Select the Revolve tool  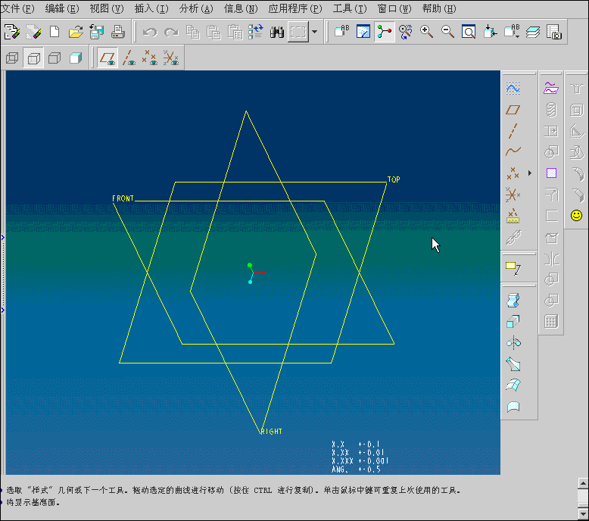pyautogui.click(x=513, y=342)
